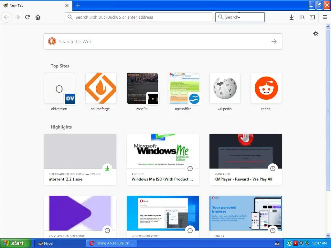Open the home page with the house icon
Screen dimensions: 331x248
(x=38, y=17)
